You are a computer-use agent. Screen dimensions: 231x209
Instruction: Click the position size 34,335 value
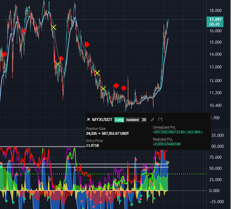[92, 134]
